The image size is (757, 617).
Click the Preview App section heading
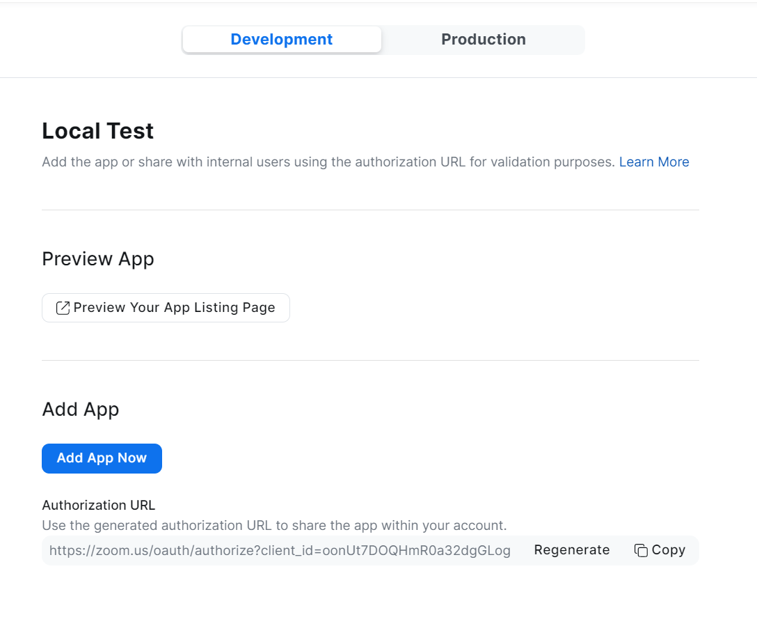[98, 259]
